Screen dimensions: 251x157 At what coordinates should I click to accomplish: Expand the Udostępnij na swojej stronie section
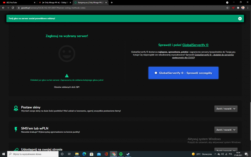[226, 150]
